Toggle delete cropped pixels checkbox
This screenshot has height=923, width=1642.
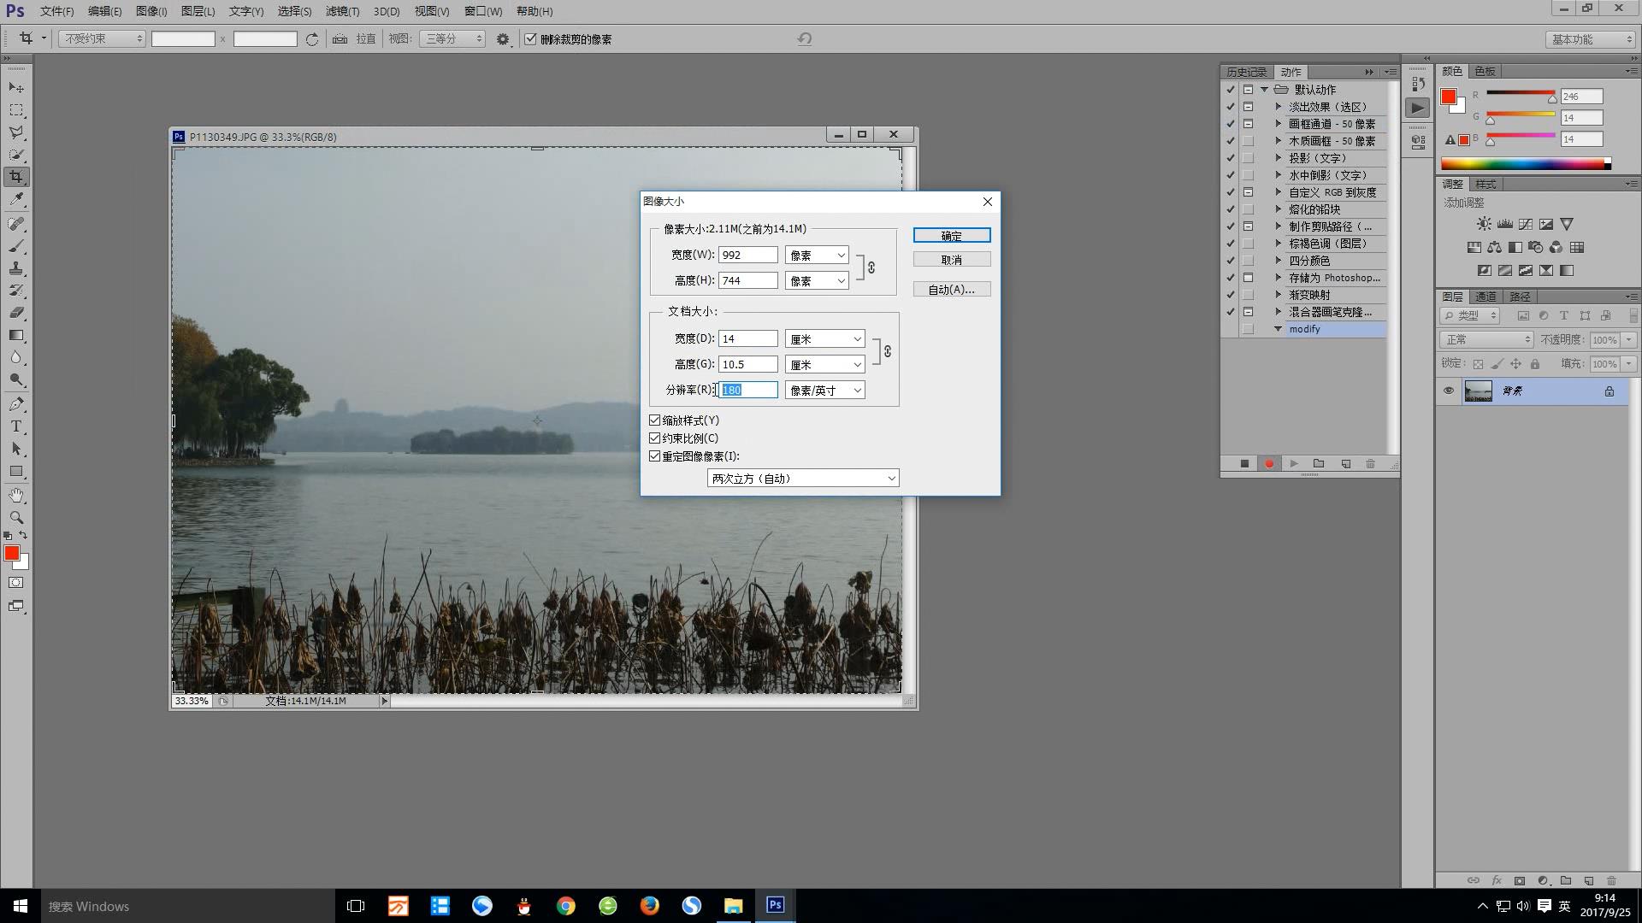(531, 39)
